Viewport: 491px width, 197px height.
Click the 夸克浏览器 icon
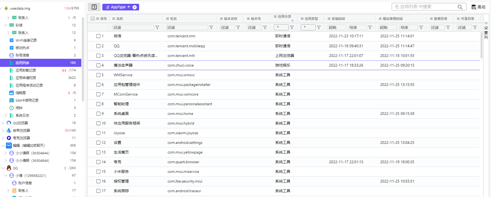(9, 138)
